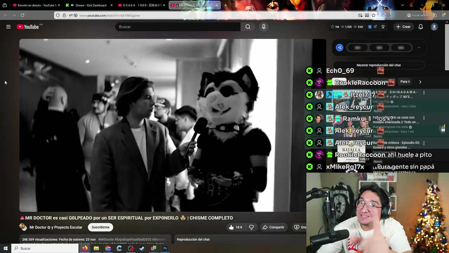Open the Batalla podcast video thumbnail
The image size is (449, 253).
(x=352, y=151)
